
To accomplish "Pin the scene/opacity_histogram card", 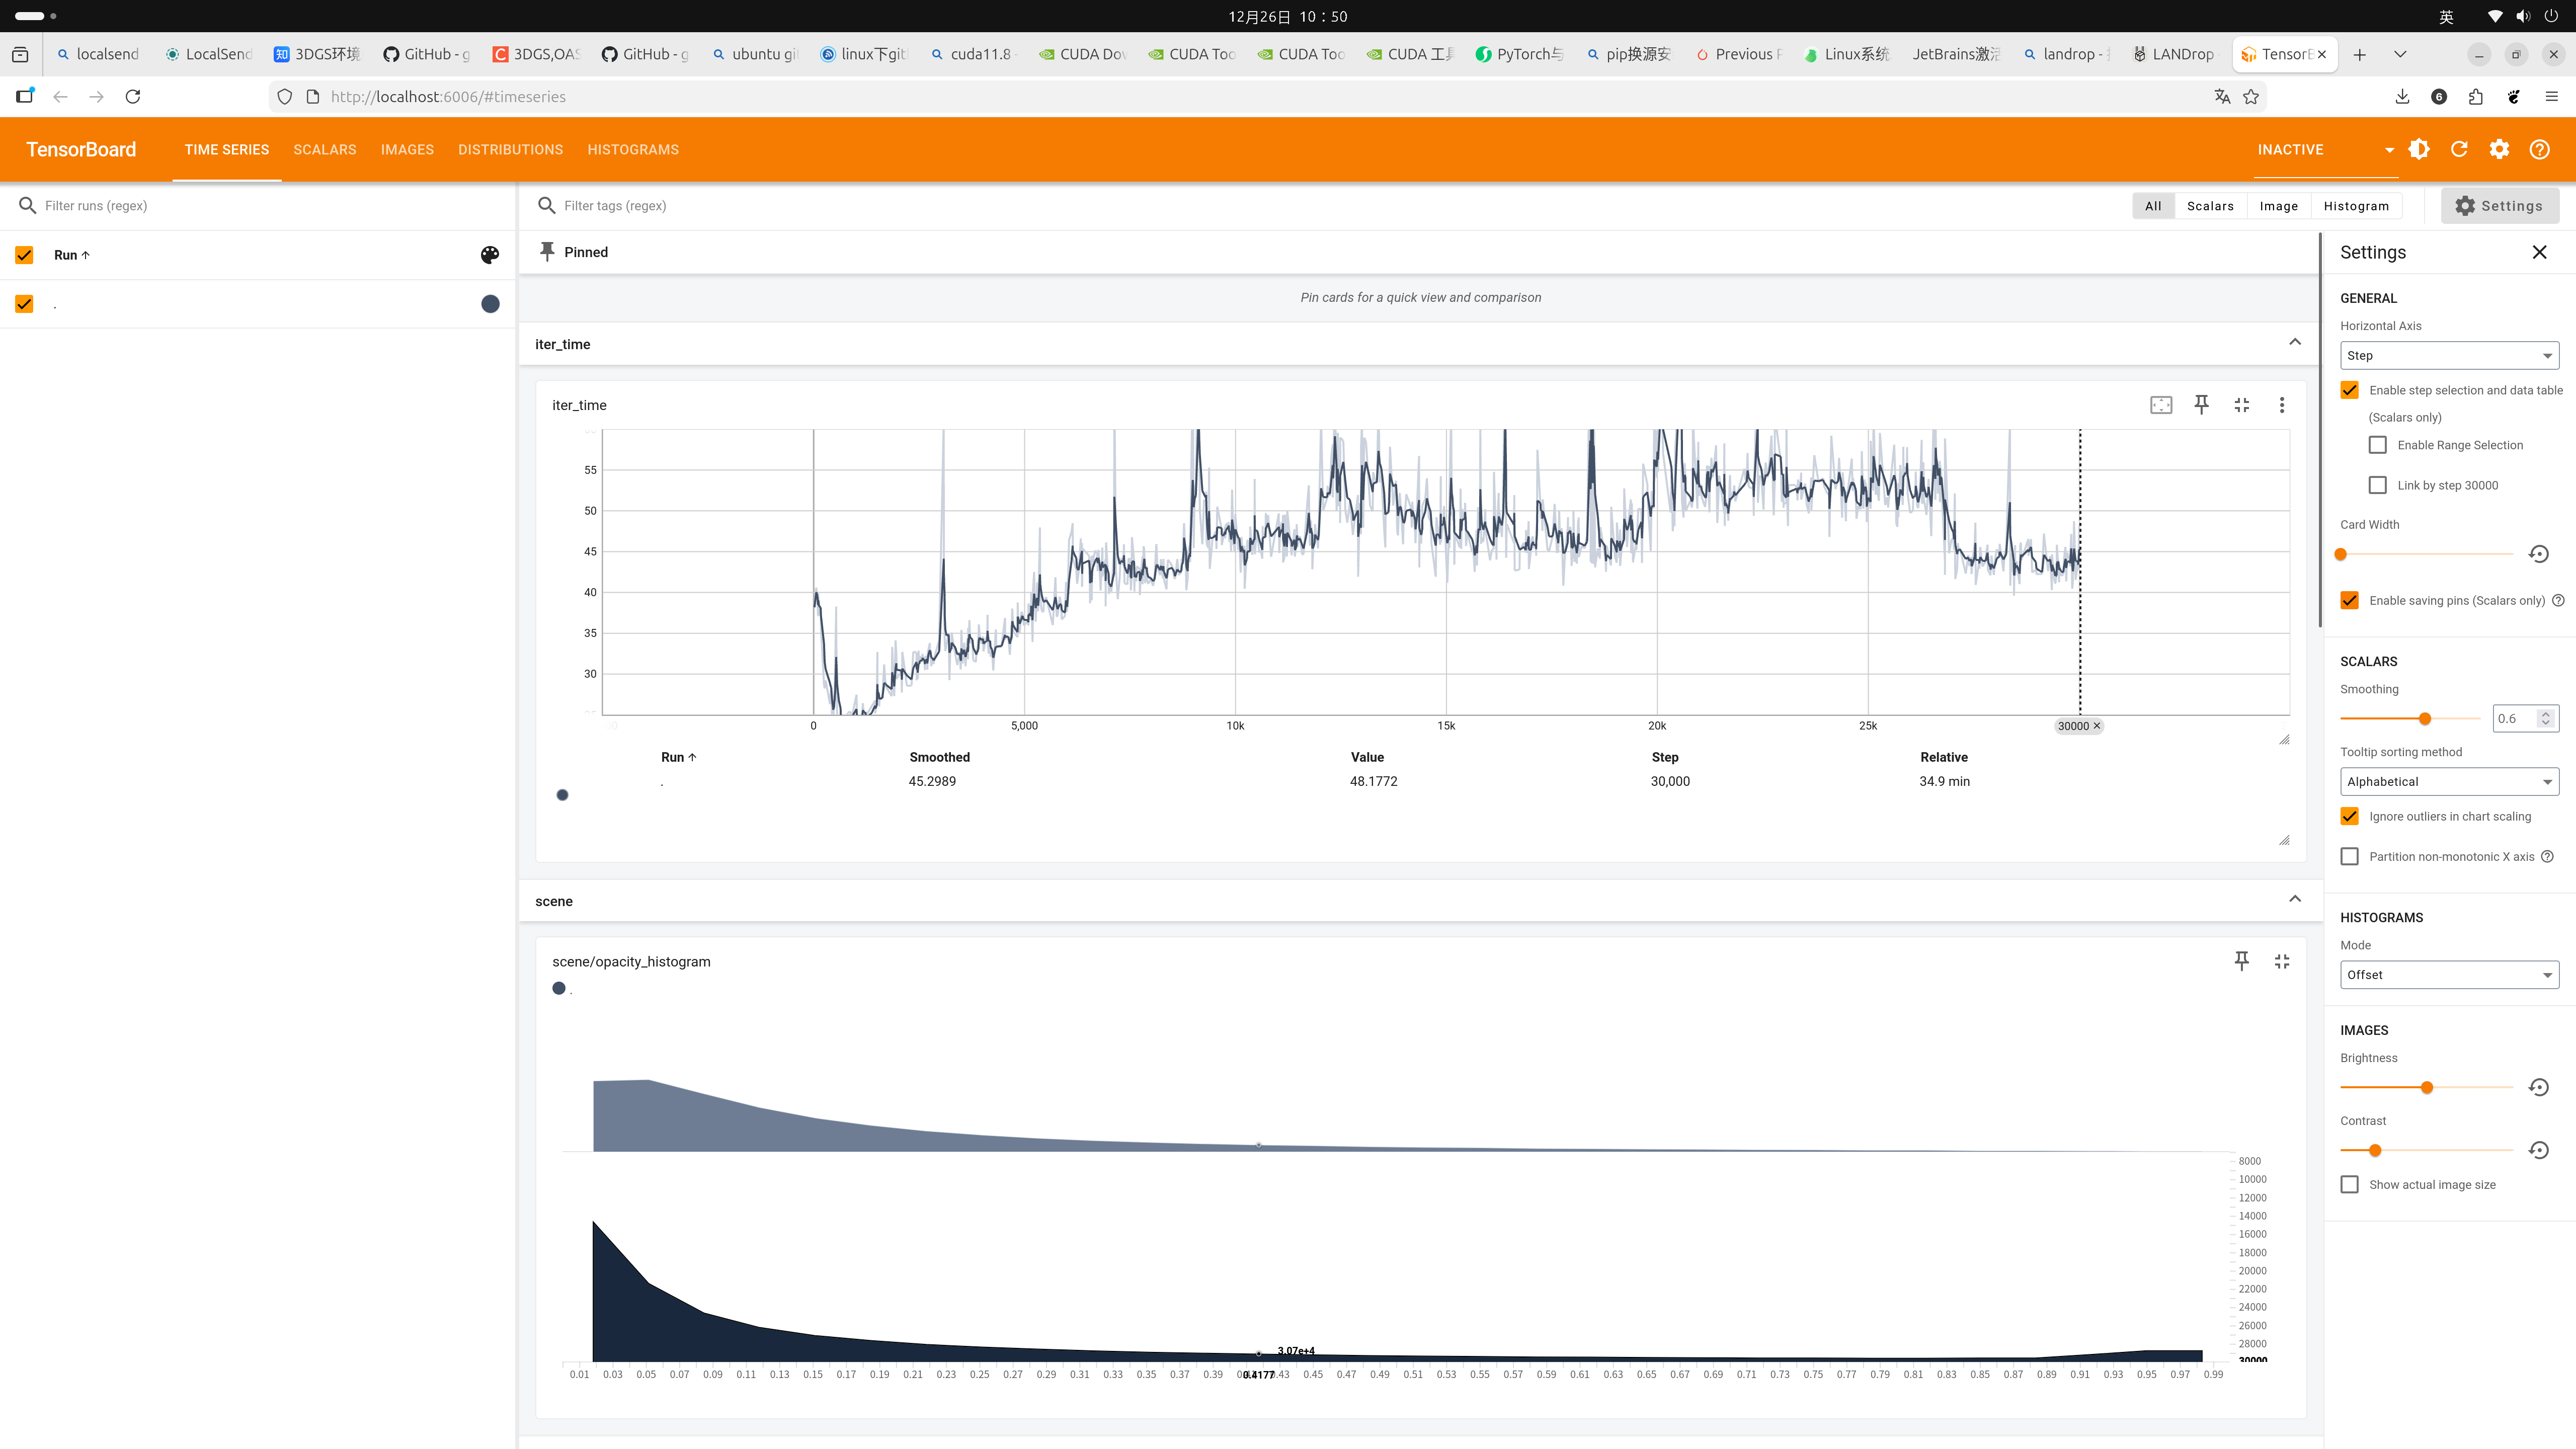I will [2241, 960].
